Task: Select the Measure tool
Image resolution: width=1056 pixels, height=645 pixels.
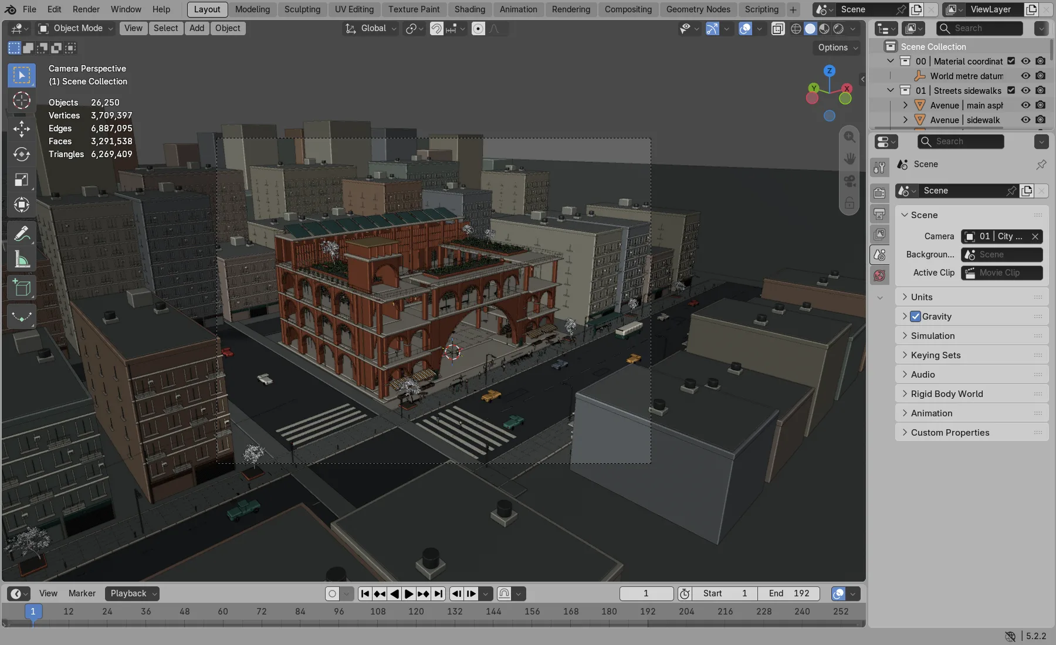Action: coord(22,259)
